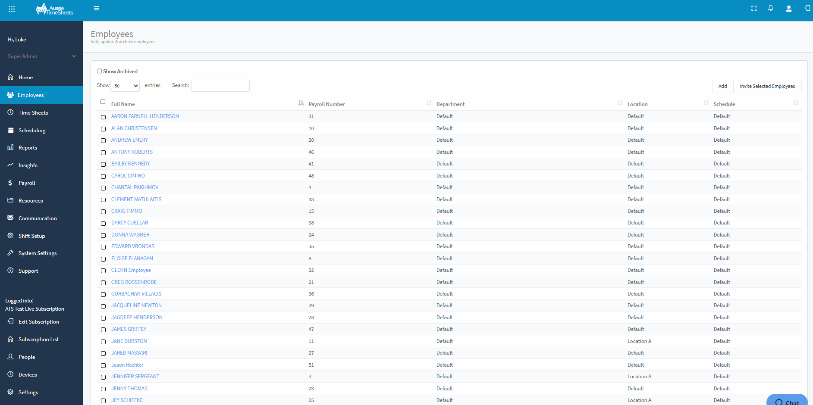Sort the table by Payroll Number

pos(326,104)
